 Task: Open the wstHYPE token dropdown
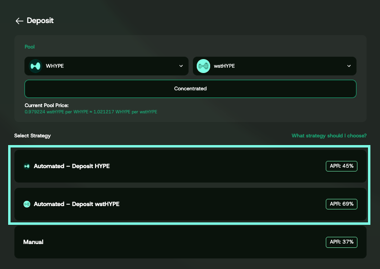(274, 66)
